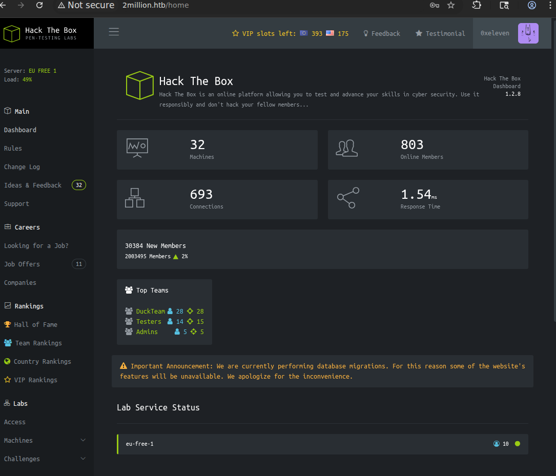Open the Testimonial link
Screen dimensions: 556x476
click(440, 33)
